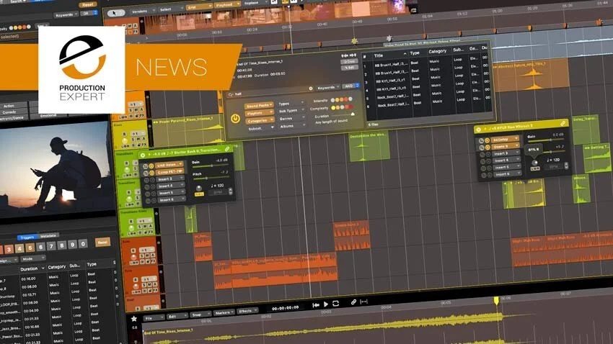Viewport: 613px width, 344px height.
Task: Click the AND operator selector
Action: tap(350, 86)
